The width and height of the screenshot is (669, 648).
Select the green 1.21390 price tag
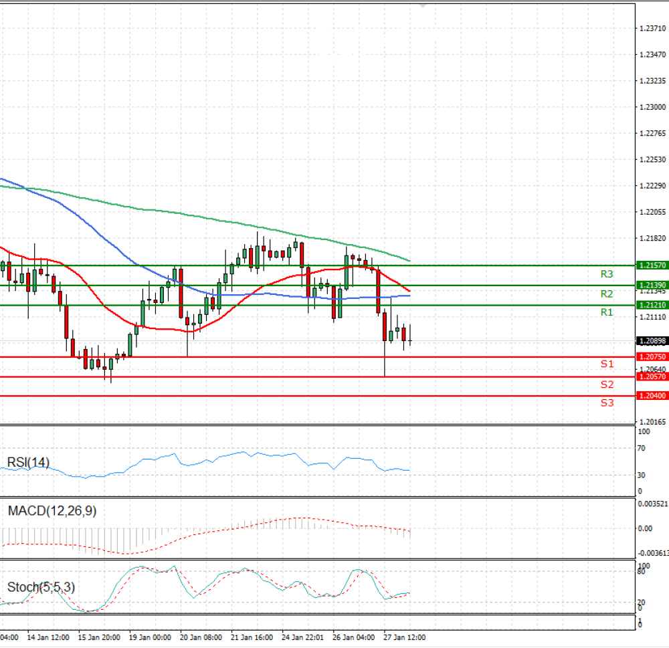tap(652, 285)
